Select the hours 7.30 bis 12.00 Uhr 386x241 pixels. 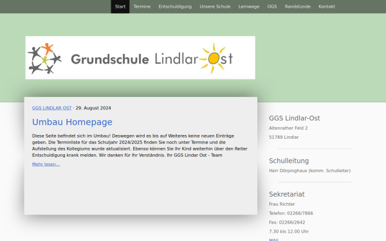tap(289, 231)
